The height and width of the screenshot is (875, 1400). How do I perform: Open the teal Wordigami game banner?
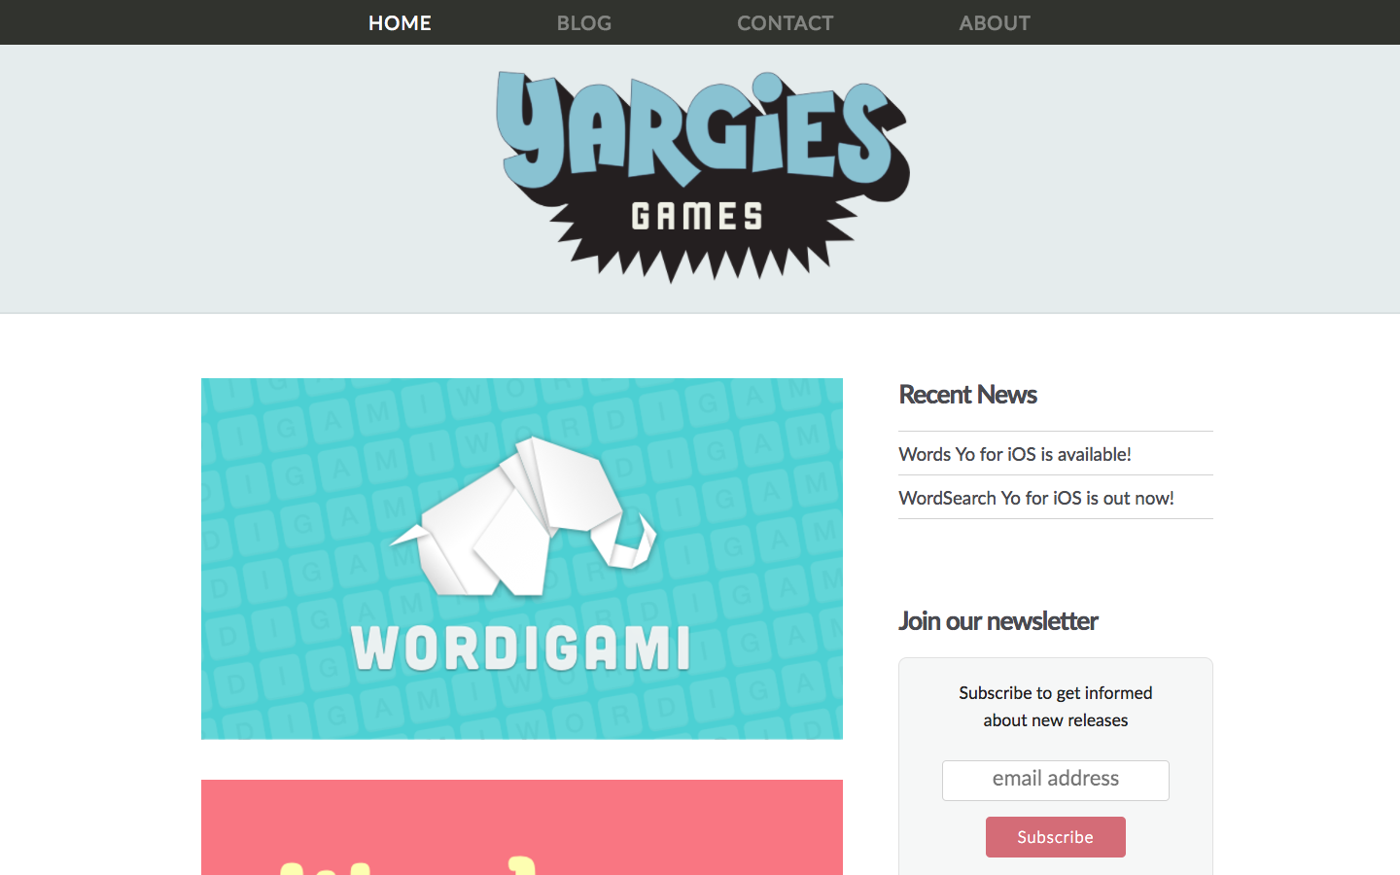(x=522, y=558)
